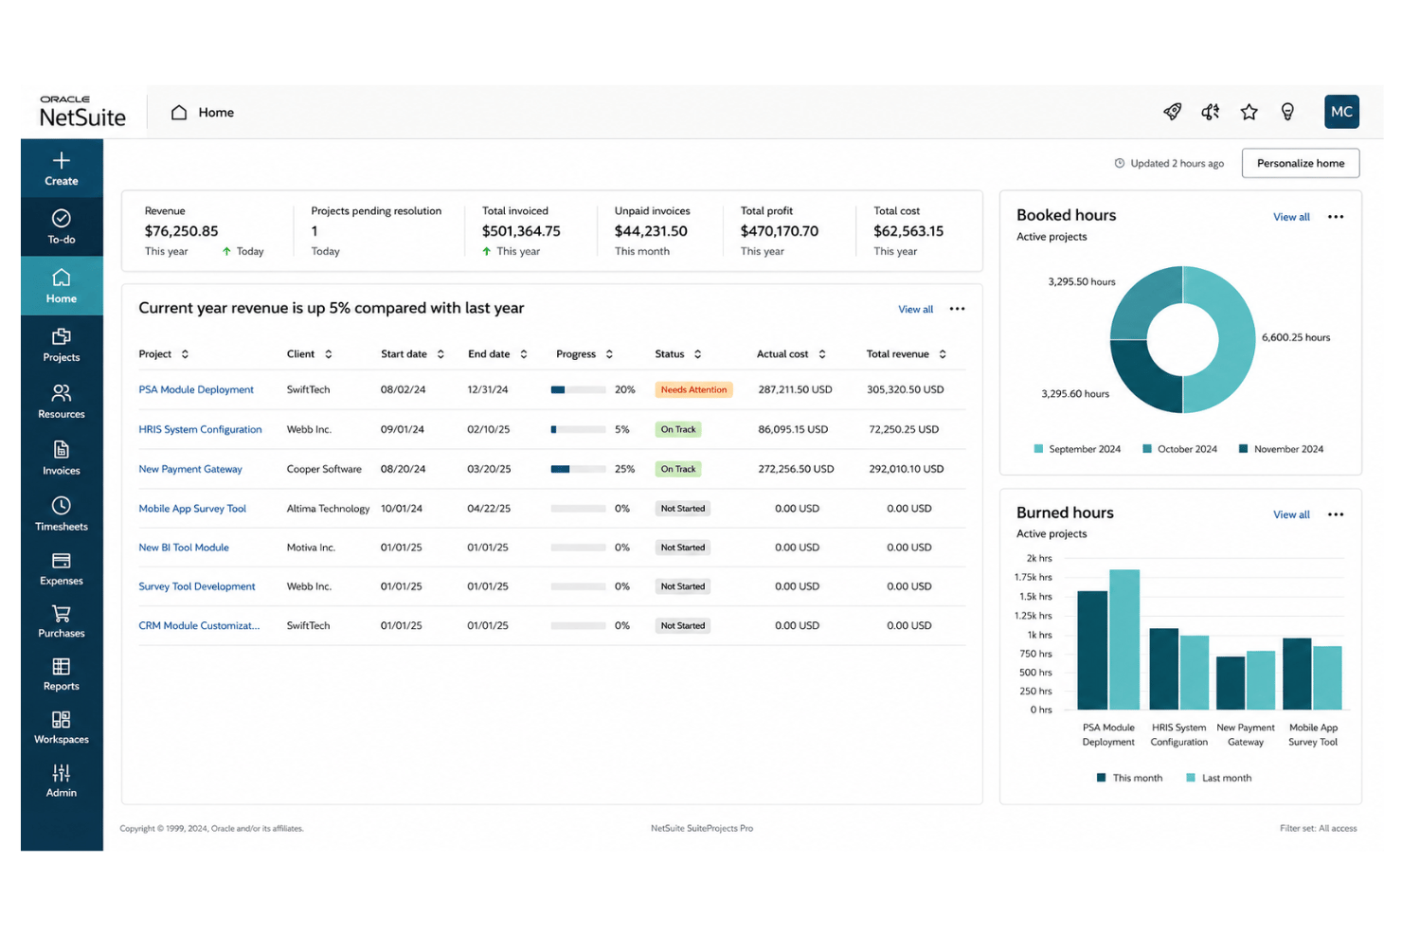
Task: Click the lightbulb icon in header
Action: pos(1287,112)
